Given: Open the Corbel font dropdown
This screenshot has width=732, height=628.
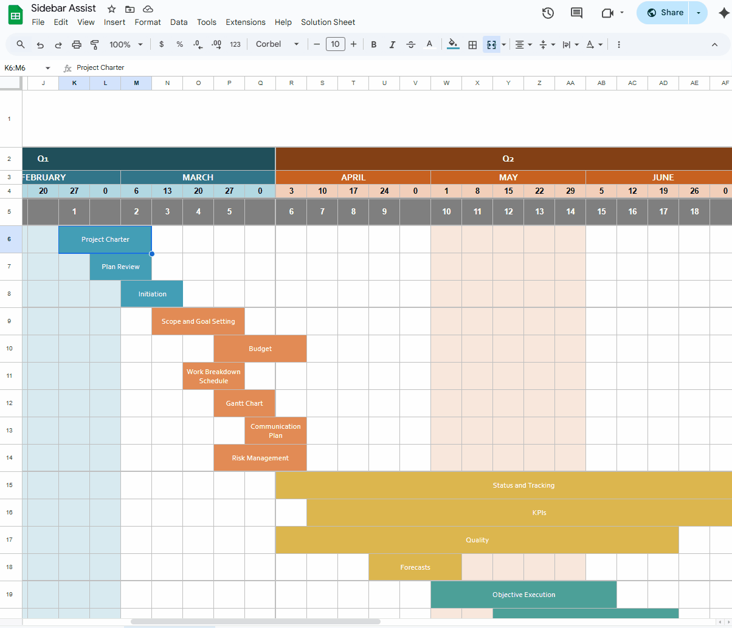Looking at the screenshot, I should coord(277,44).
